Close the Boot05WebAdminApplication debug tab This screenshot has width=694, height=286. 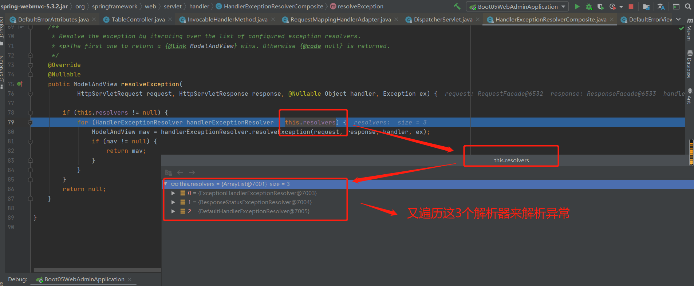(x=130, y=279)
